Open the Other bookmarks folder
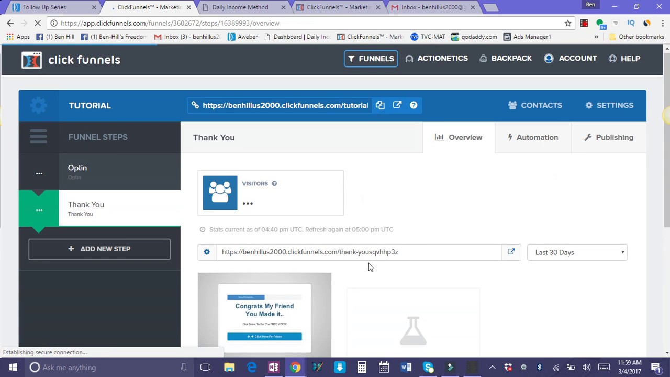Screen dimensions: 670x377 (x=636, y=37)
